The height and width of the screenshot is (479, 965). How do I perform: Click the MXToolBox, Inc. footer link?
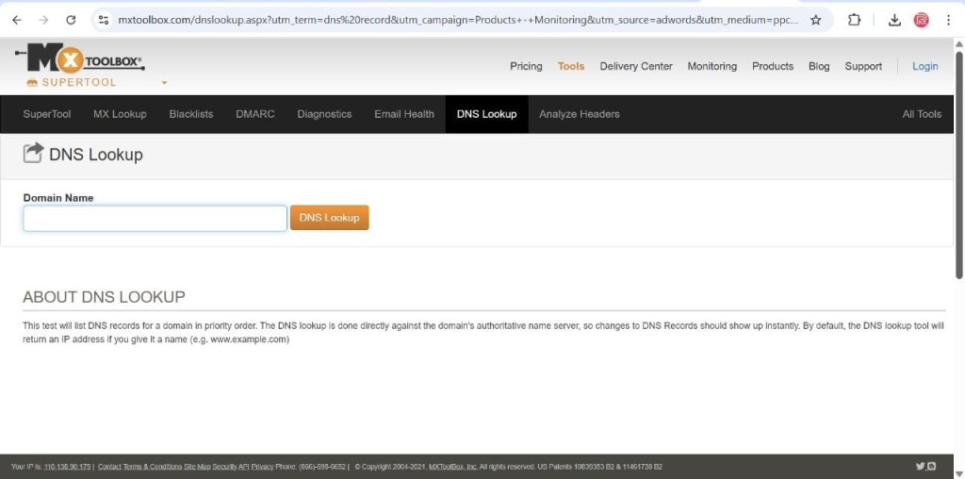pyautogui.click(x=453, y=467)
